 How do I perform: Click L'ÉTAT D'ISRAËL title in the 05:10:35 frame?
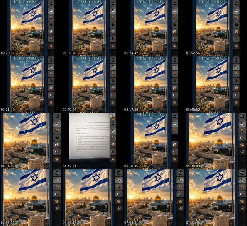(x=150, y=115)
